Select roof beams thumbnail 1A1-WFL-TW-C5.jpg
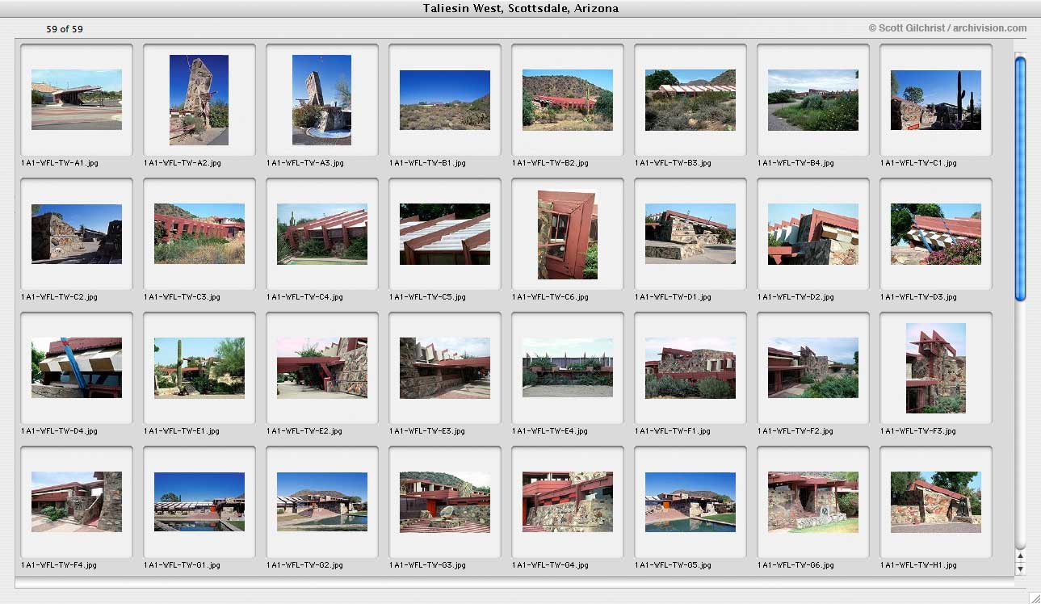Image resolution: width=1041 pixels, height=604 pixels. point(445,233)
